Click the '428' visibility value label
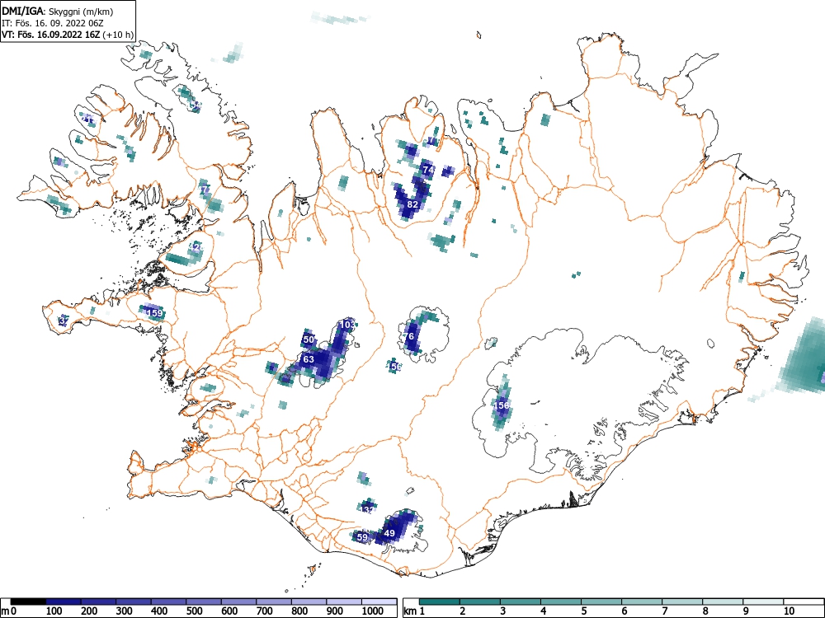 (x=196, y=246)
